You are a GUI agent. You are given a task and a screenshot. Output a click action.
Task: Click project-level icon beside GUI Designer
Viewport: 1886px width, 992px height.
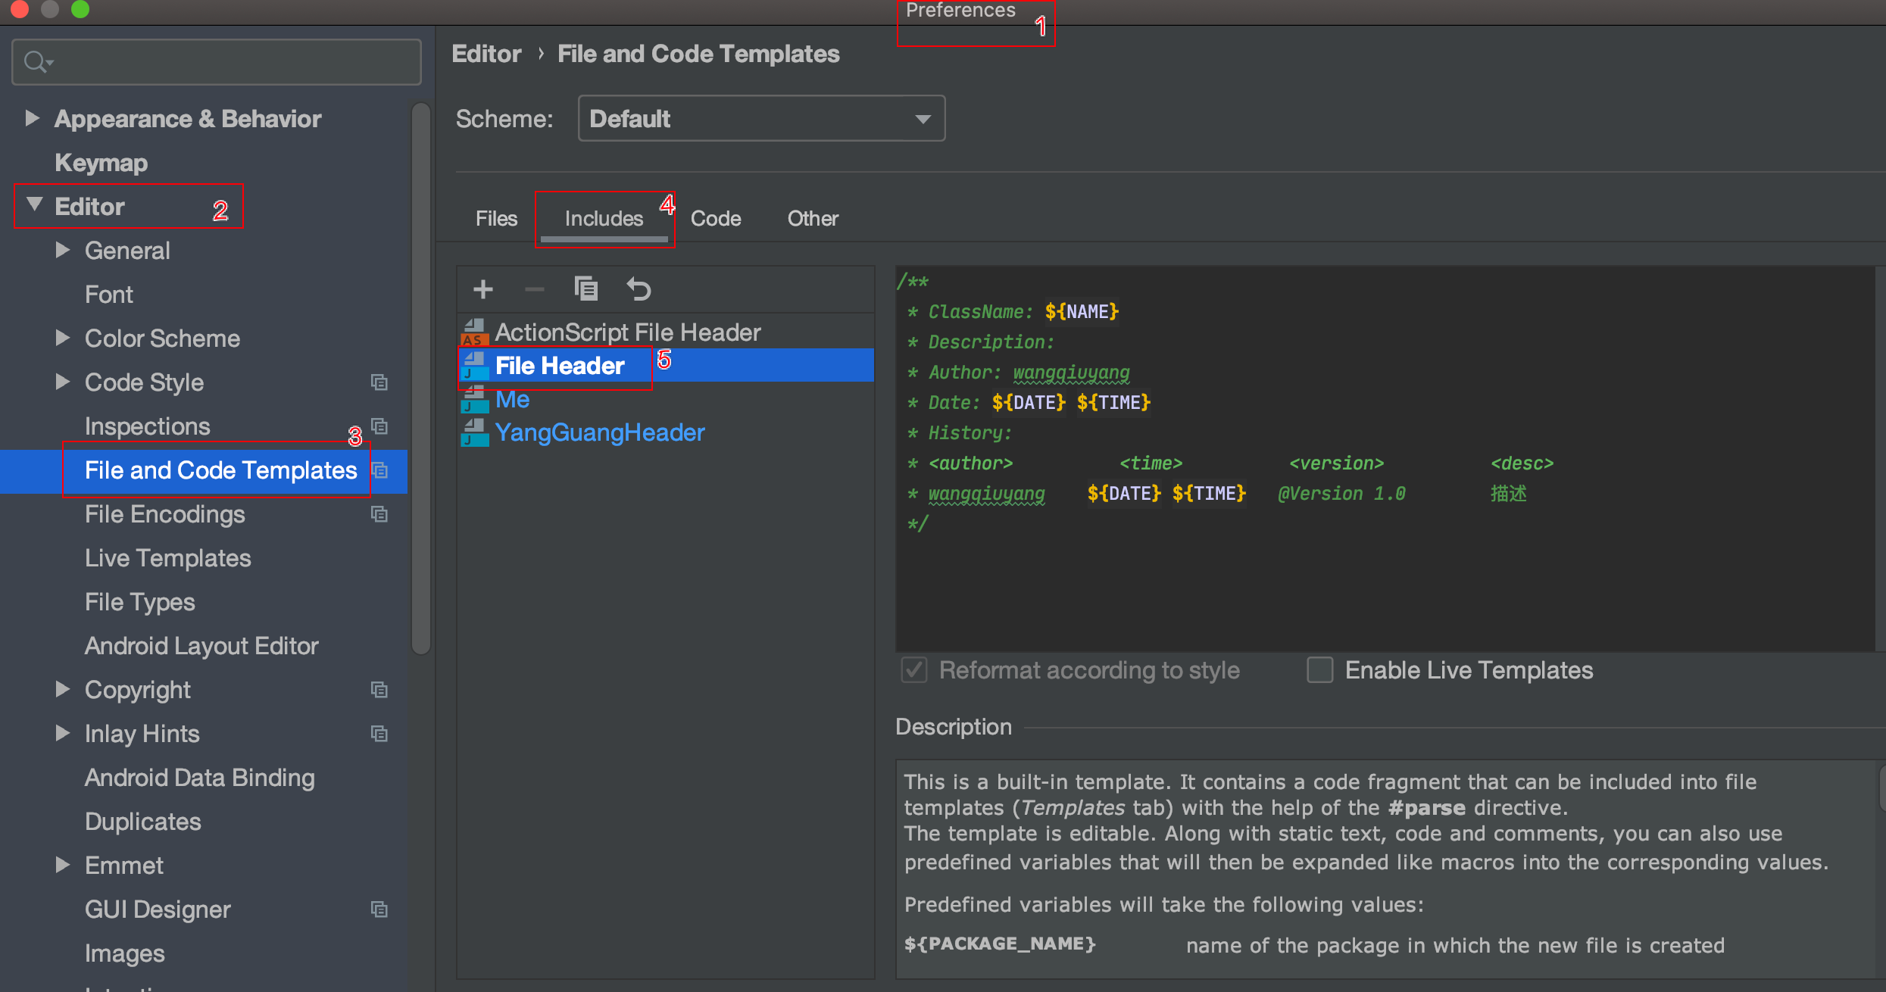pos(379,909)
